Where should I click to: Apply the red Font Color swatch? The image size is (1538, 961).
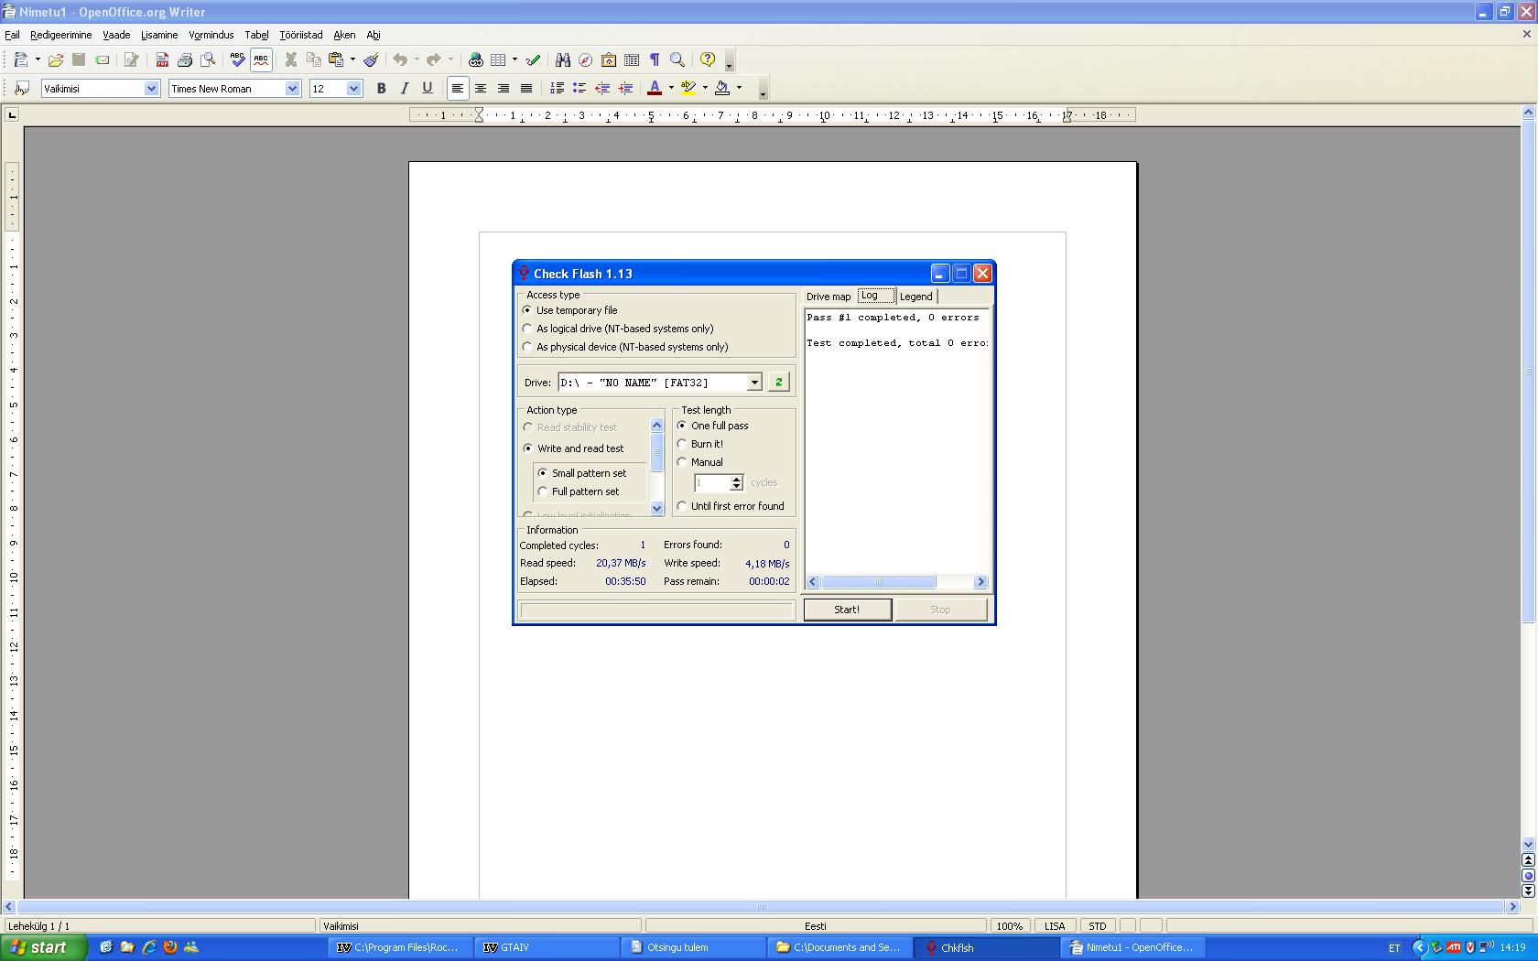655,89
